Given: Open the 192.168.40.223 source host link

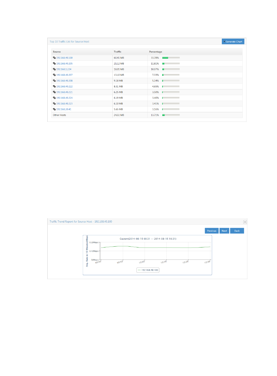Looking at the screenshot, I should click(x=64, y=104).
